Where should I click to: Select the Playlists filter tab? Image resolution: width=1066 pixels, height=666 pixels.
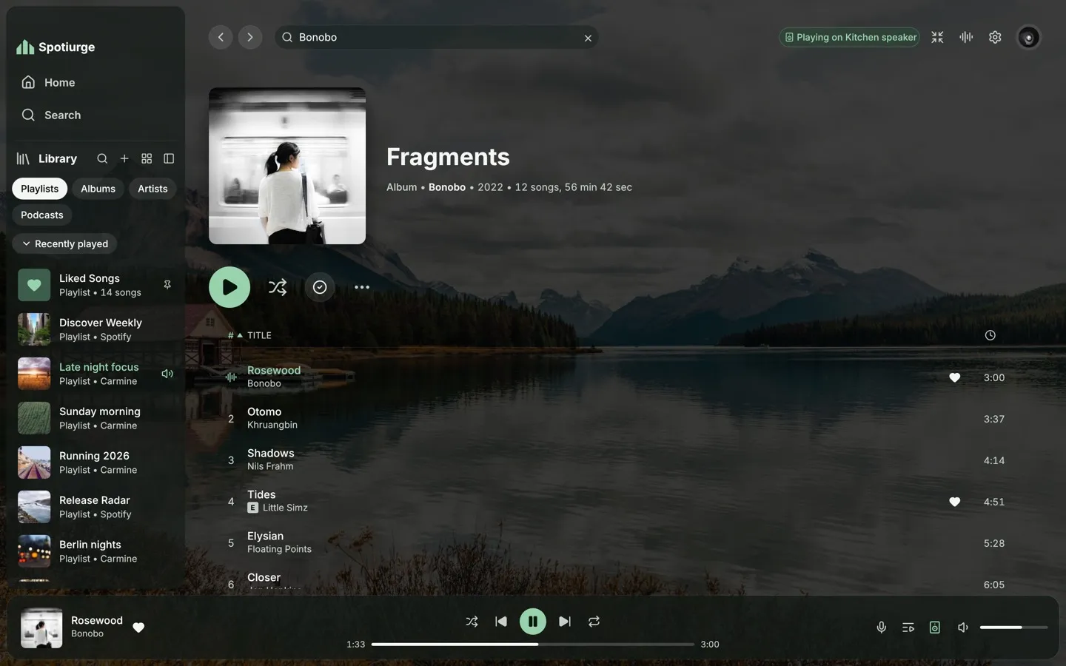[x=40, y=189]
